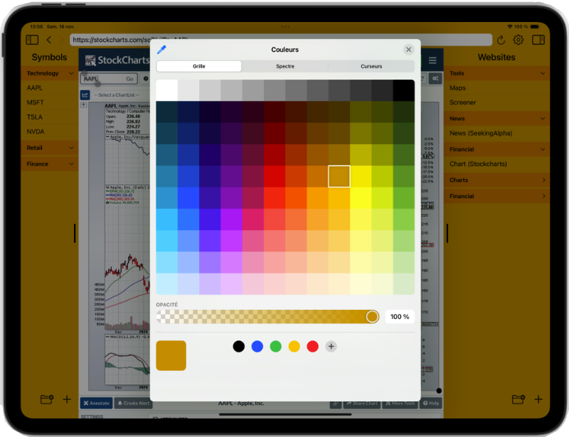569x437 pixels.
Task: Add a new item to Websites panel
Action: [x=538, y=399]
